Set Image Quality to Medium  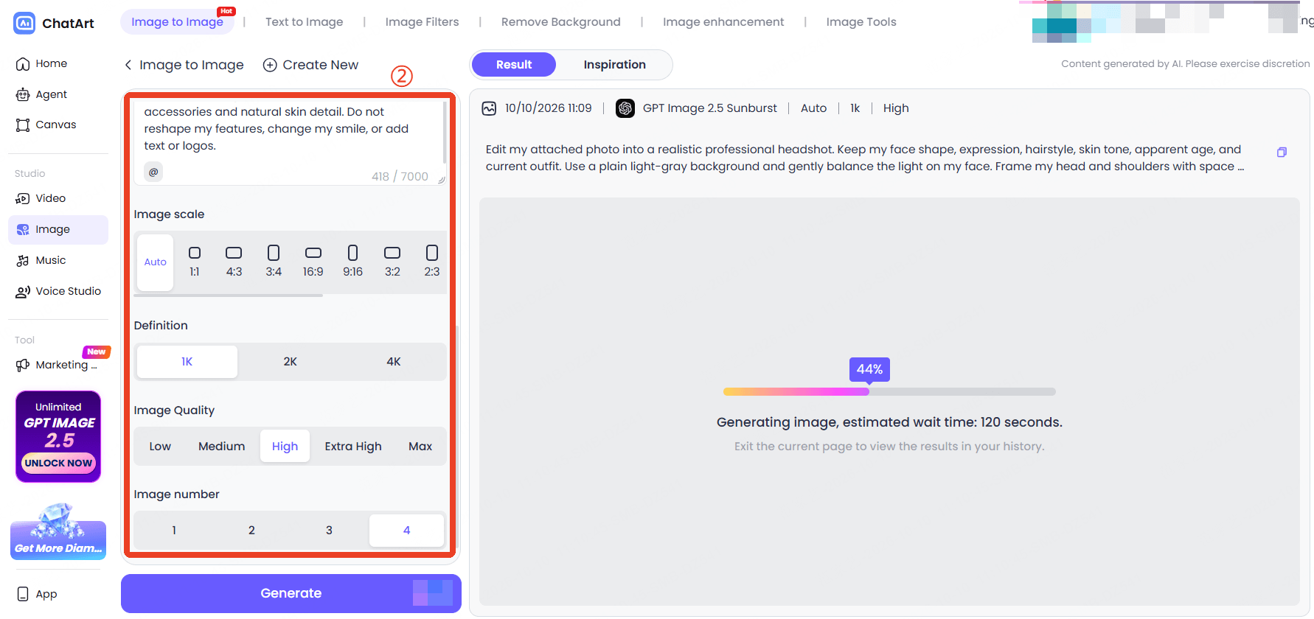(221, 447)
